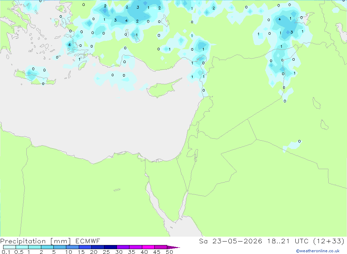This screenshot has width=347, height=254.
Task: Click the legend label '30'
Action: click(x=119, y=252)
